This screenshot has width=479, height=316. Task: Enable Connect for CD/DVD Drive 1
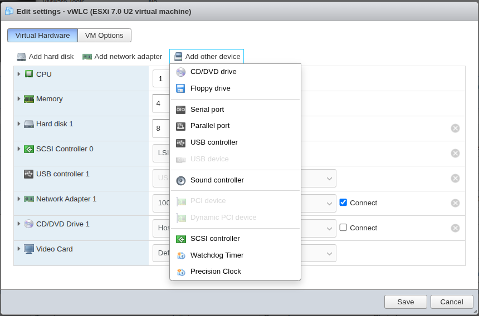pyautogui.click(x=343, y=228)
